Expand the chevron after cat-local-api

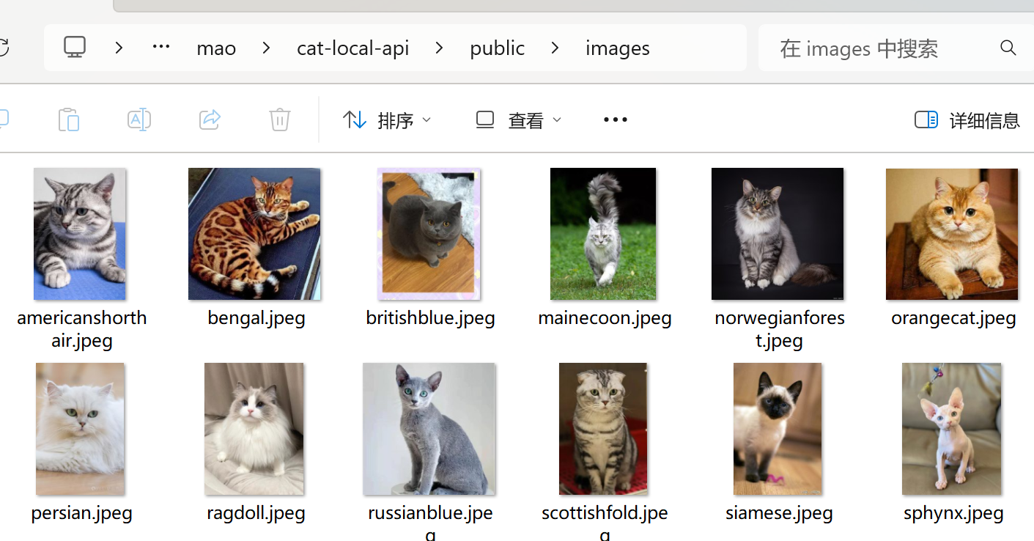pos(439,48)
